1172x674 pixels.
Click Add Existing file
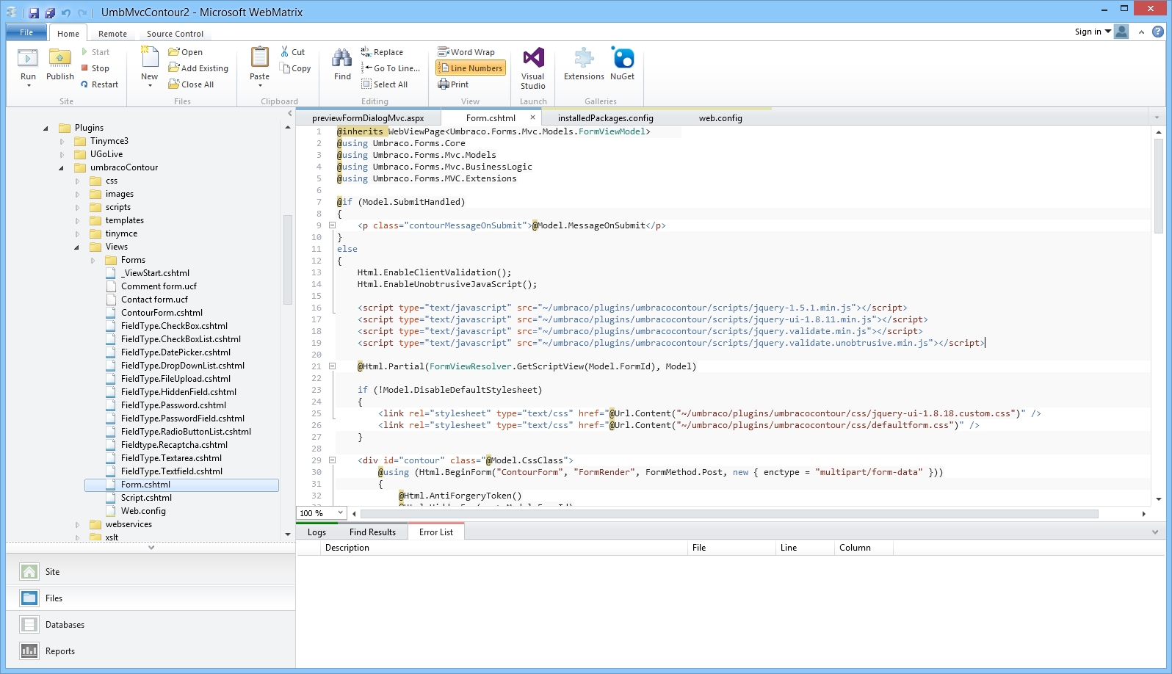198,68
